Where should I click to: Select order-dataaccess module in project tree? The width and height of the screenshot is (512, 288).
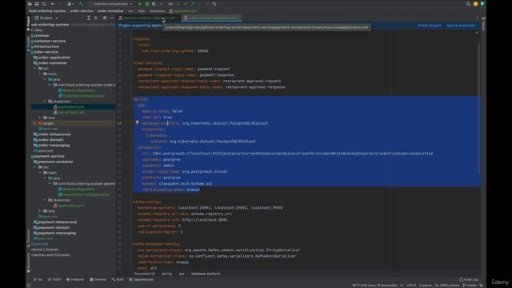click(54, 134)
